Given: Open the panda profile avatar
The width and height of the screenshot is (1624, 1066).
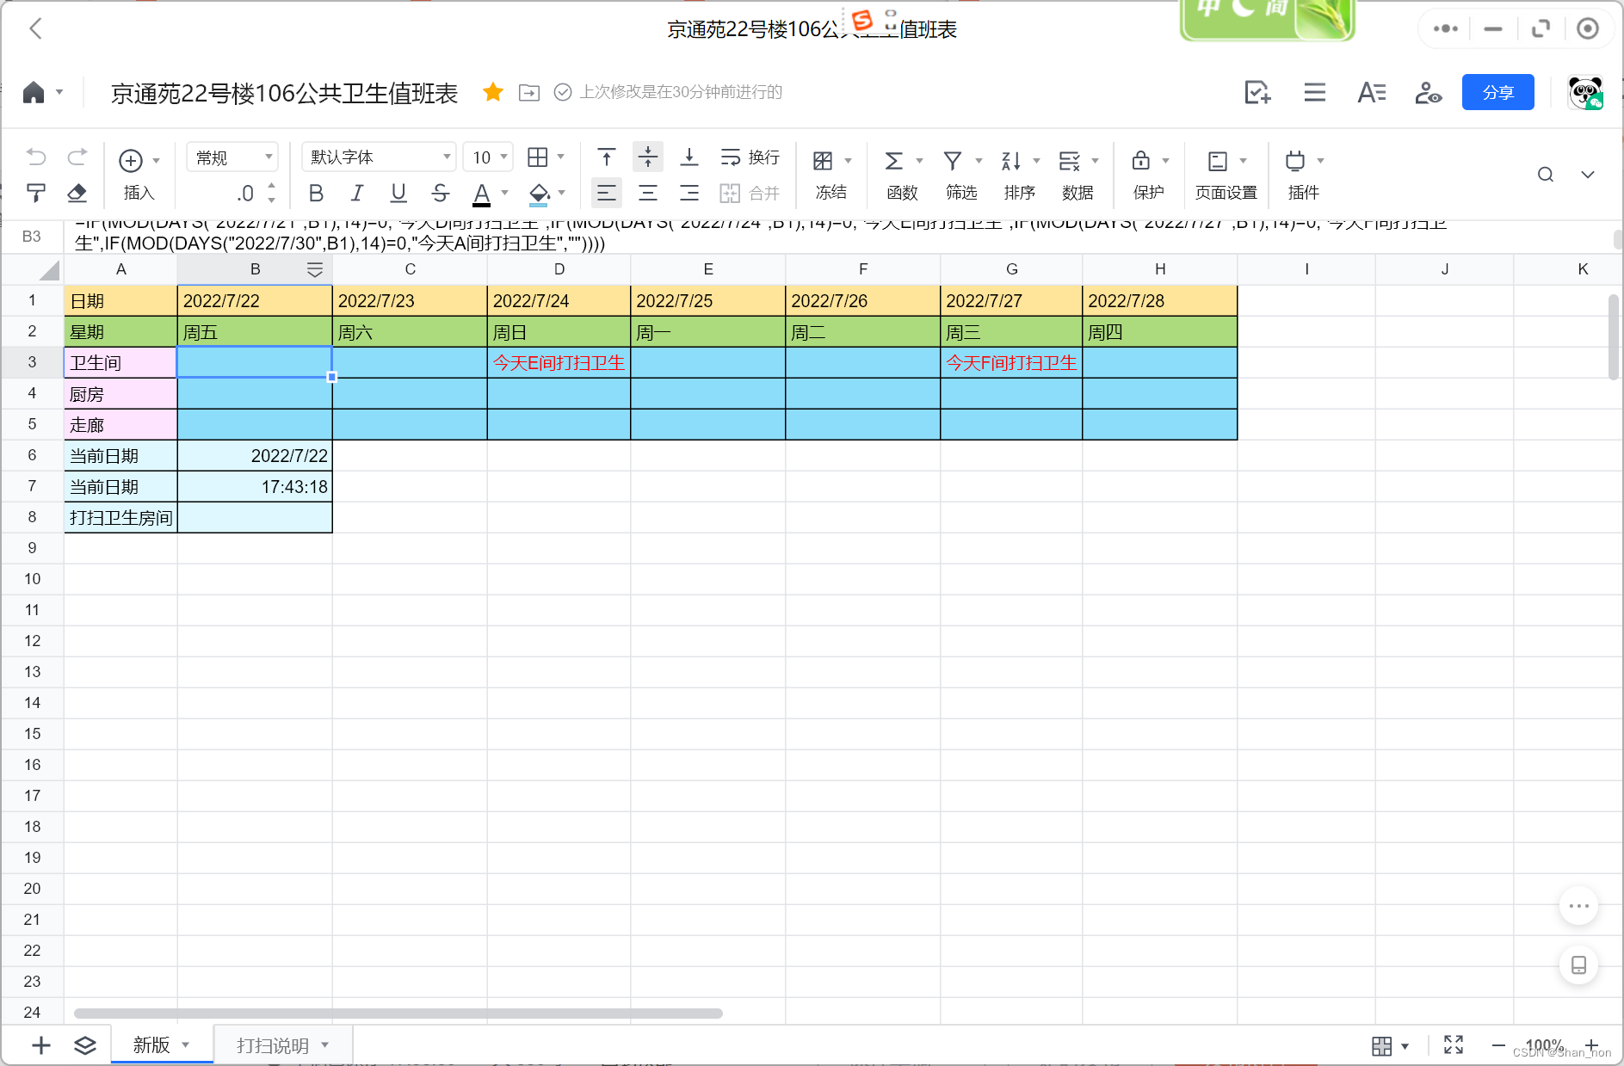Looking at the screenshot, I should click(x=1585, y=92).
